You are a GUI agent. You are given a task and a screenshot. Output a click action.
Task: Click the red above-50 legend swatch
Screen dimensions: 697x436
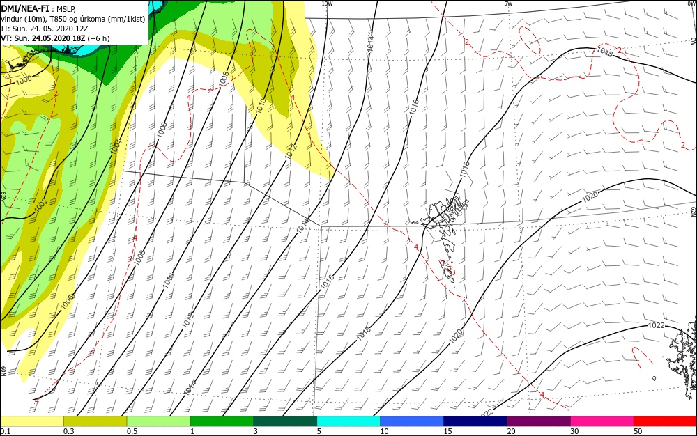[665, 421]
